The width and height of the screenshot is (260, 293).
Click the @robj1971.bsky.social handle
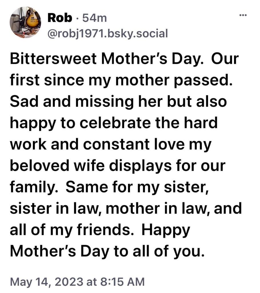click(107, 33)
